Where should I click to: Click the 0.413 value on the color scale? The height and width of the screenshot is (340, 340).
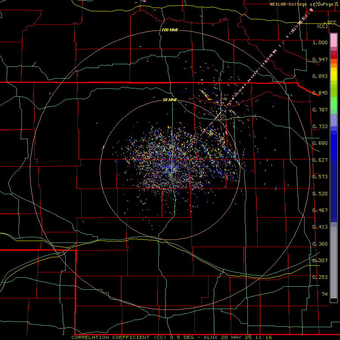tap(320, 227)
